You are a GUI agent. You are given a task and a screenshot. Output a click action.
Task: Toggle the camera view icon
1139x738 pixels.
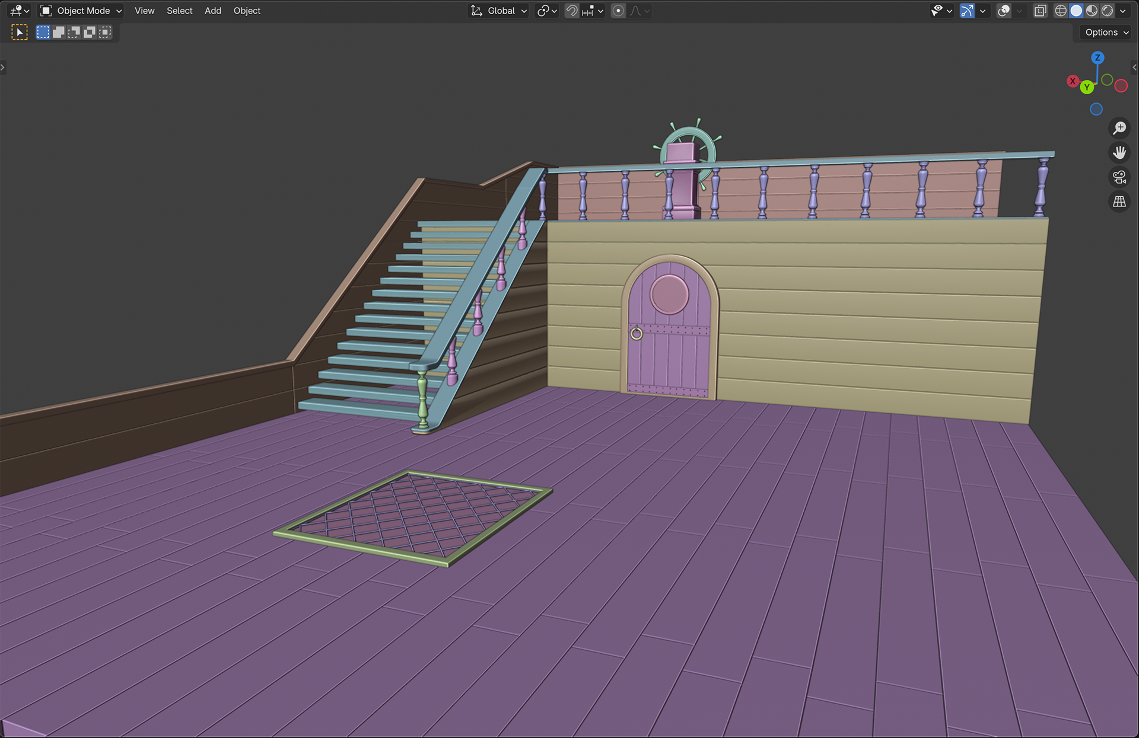click(1119, 177)
